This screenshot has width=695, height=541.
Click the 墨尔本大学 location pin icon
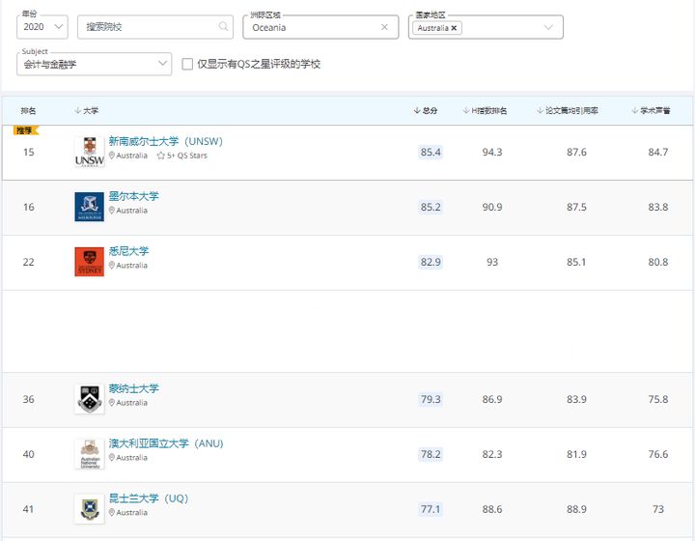click(x=112, y=211)
